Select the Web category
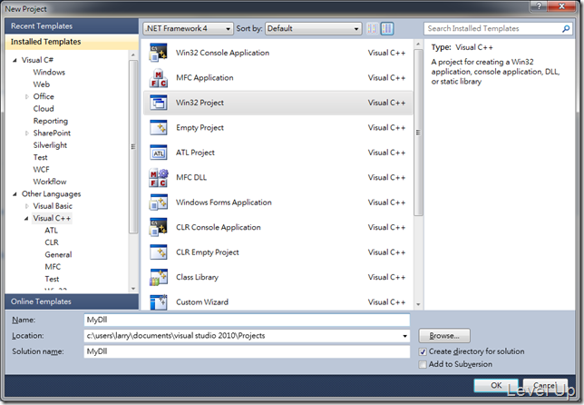 pos(42,84)
